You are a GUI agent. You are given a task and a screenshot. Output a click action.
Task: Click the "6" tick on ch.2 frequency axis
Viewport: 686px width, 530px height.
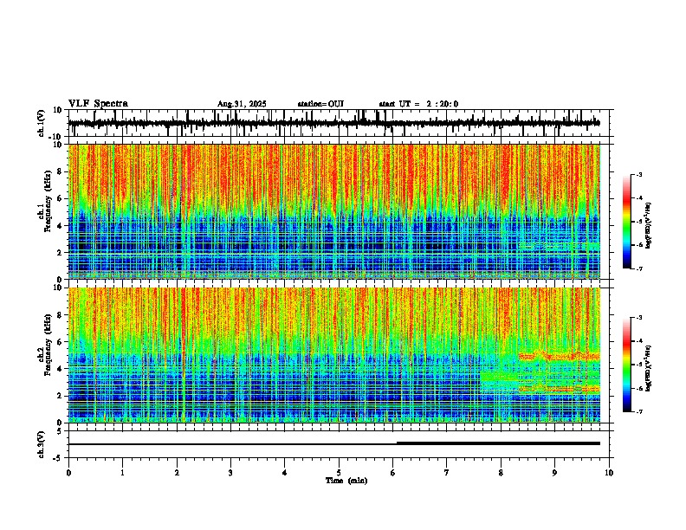point(61,341)
